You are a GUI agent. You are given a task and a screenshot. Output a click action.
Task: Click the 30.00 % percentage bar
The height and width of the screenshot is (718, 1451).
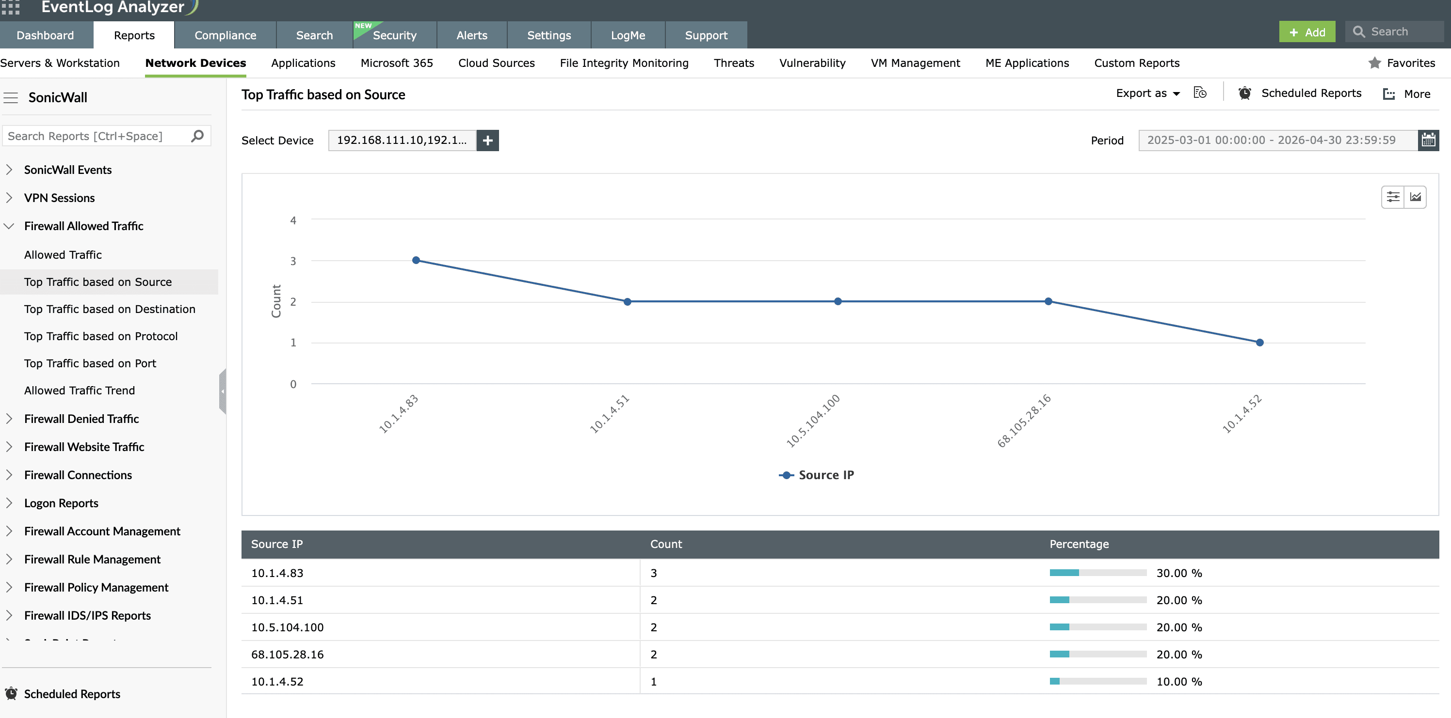pos(1098,573)
